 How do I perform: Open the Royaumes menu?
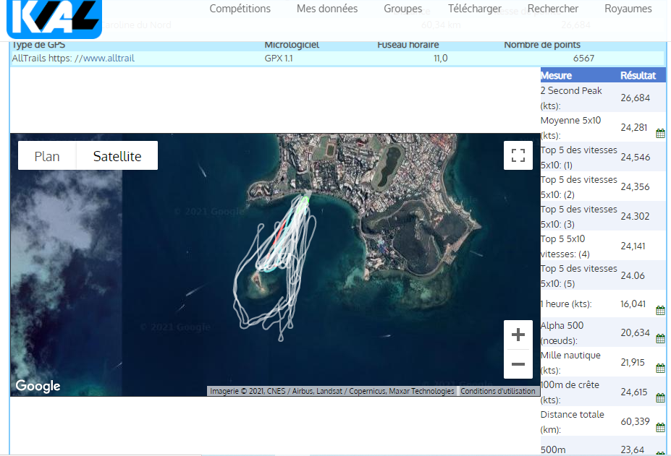pyautogui.click(x=628, y=9)
